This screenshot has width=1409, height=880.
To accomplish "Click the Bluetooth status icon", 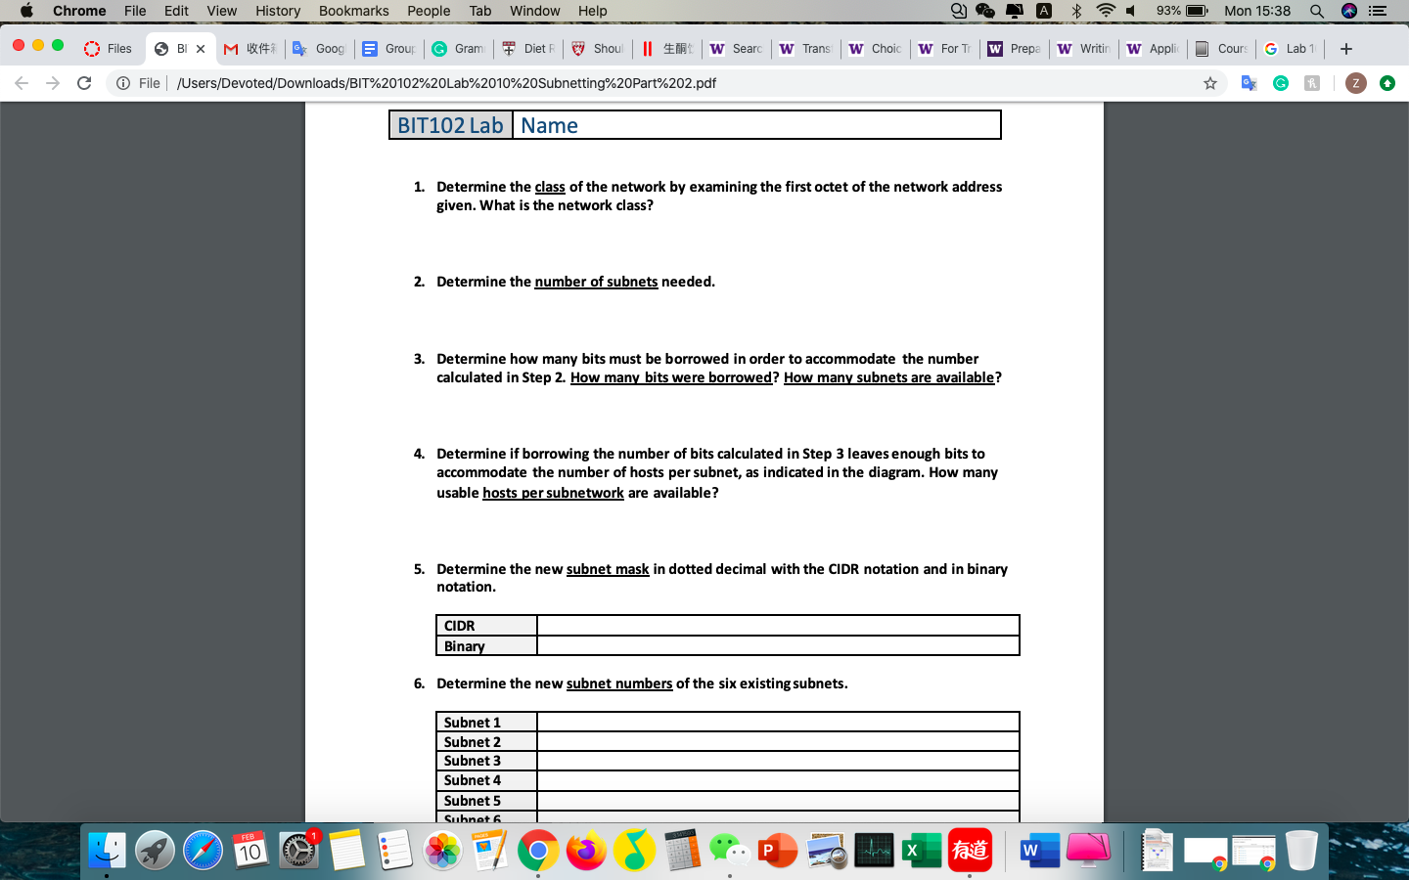I will 1076,11.
